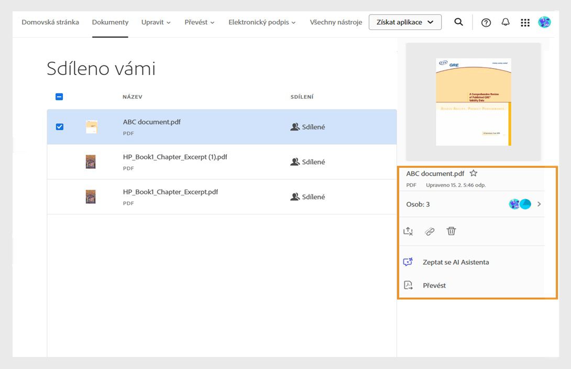This screenshot has height=369, width=571.
Task: Delete ABC document.pdf using the trash icon
Action: coord(451,231)
